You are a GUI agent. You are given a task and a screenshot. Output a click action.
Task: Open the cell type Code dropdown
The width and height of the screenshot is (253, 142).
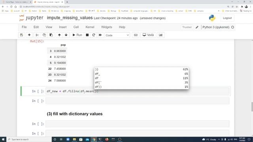pyautogui.click(x=117, y=35)
